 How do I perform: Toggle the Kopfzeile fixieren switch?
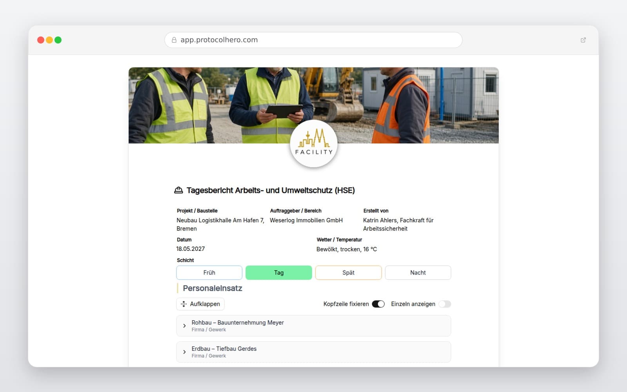point(378,304)
